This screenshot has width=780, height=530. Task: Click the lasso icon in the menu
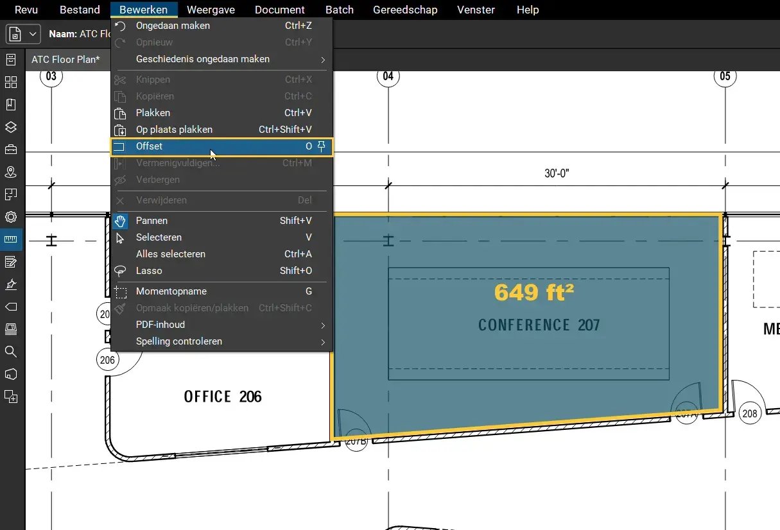[x=120, y=271]
